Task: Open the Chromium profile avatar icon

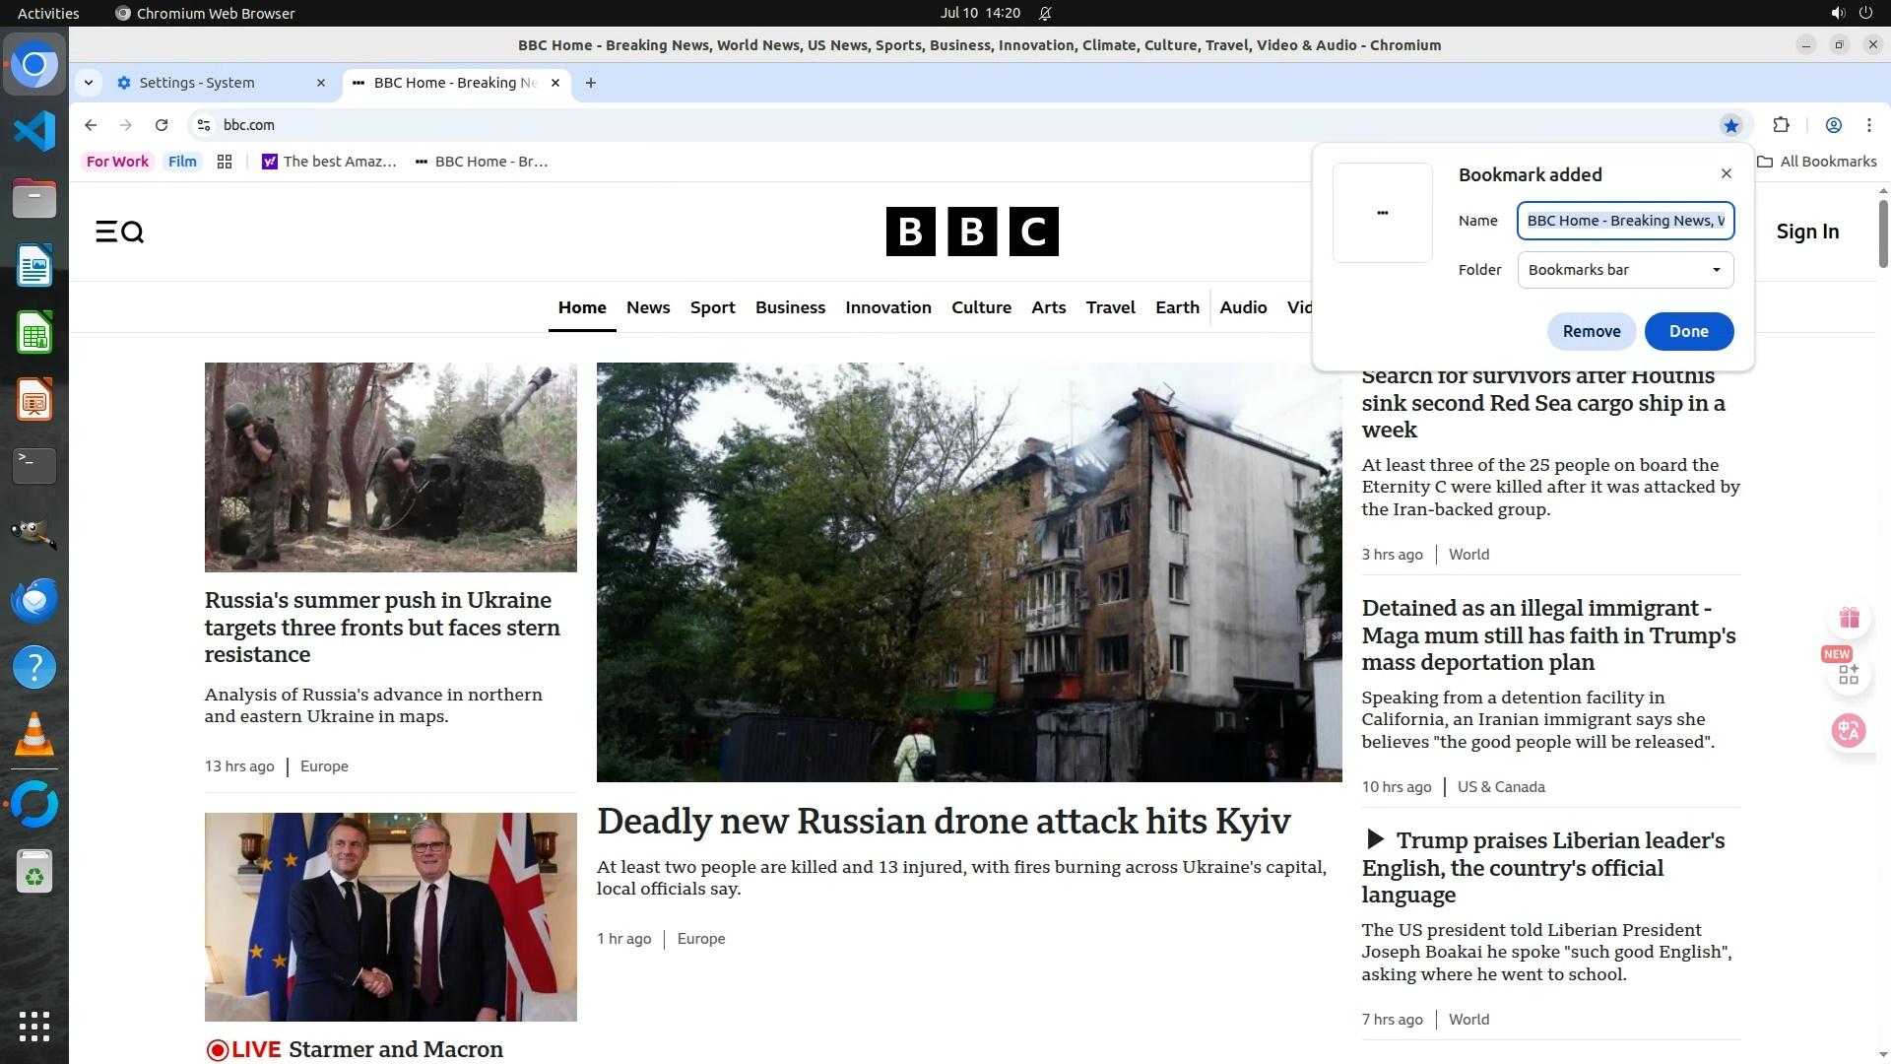Action: click(1833, 125)
